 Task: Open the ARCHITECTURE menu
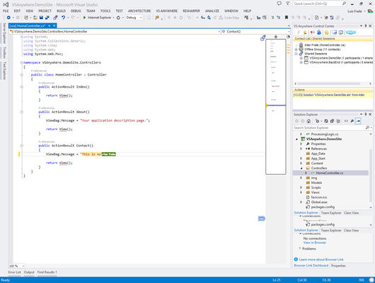pyautogui.click(x=139, y=11)
